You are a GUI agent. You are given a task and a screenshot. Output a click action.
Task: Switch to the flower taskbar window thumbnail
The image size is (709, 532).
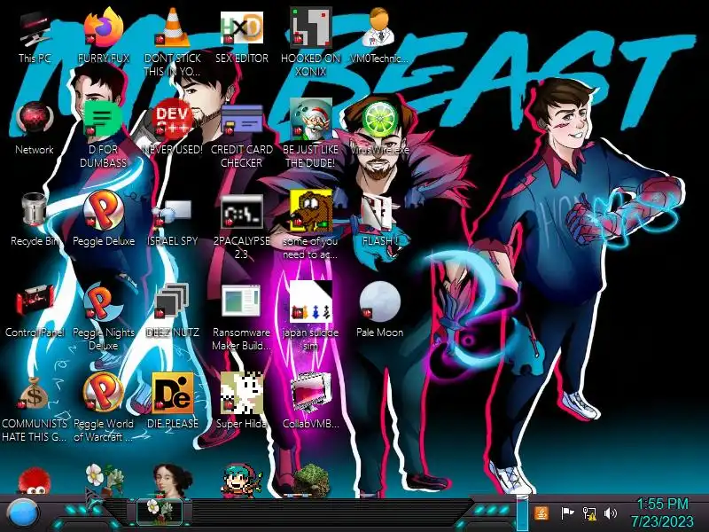160,512
